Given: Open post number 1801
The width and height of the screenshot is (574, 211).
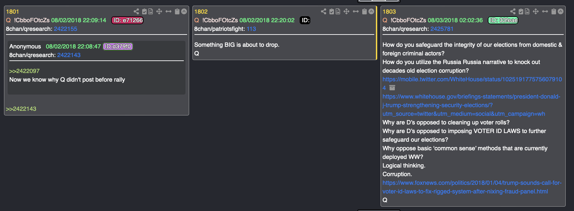Looking at the screenshot, I should pyautogui.click(x=12, y=12).
